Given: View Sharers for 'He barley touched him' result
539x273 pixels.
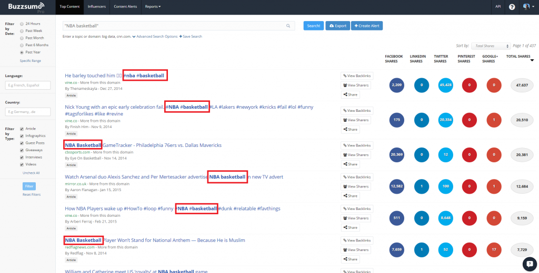Looking at the screenshot, I should coord(356,85).
